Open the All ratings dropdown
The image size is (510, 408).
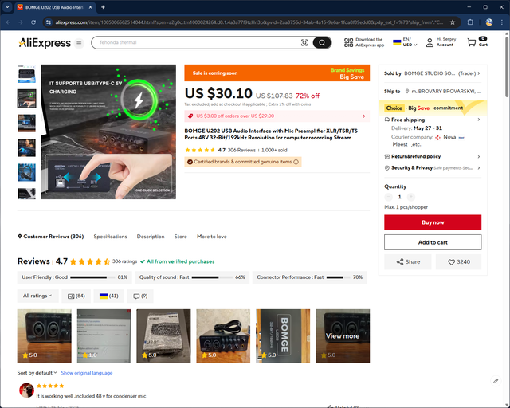[37, 296]
